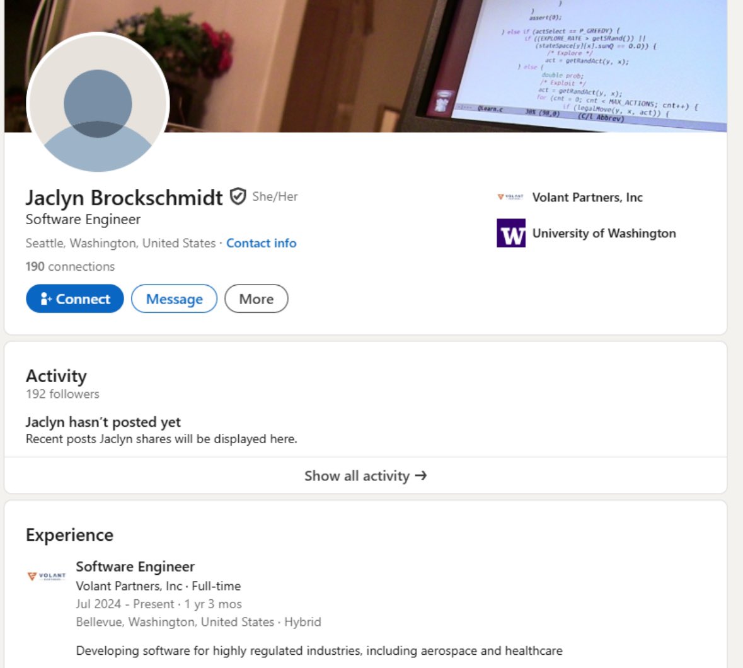Open the More options menu

256,298
